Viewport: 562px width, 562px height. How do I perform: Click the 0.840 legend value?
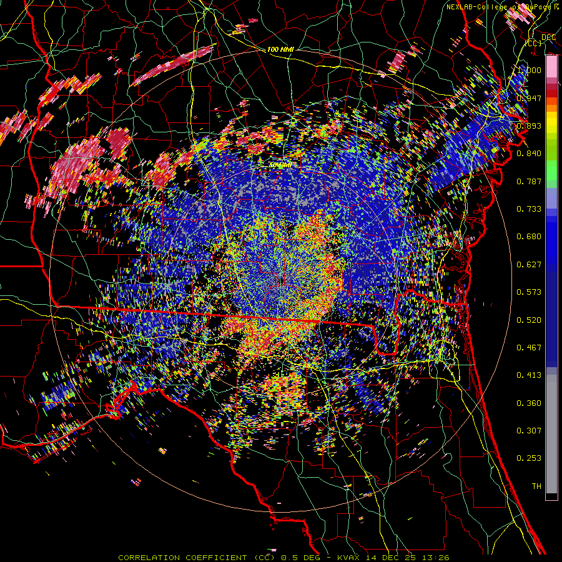point(529,153)
